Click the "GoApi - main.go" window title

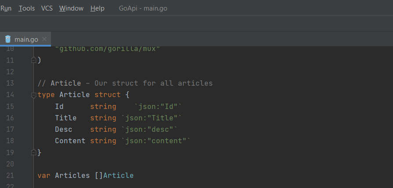(x=143, y=8)
